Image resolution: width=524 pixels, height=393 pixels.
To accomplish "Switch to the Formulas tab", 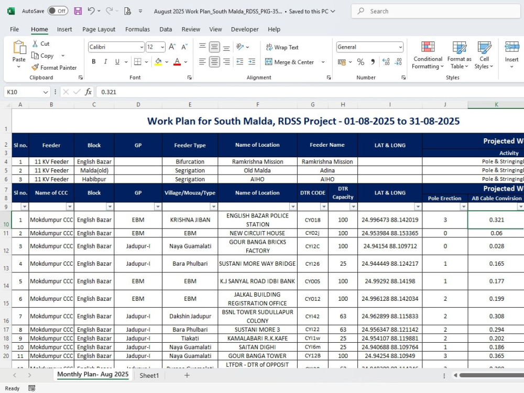I will coord(138,29).
